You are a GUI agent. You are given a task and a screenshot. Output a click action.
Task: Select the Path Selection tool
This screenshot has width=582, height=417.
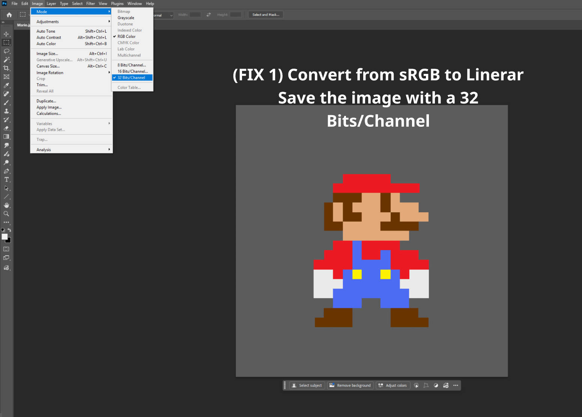tap(6, 188)
